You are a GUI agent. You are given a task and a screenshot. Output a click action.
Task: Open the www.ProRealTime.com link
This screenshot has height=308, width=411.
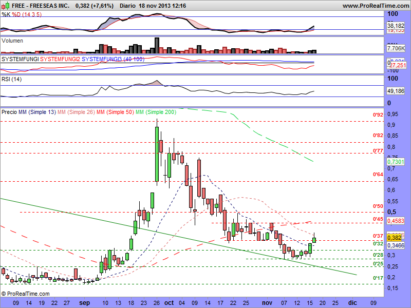pos(376,6)
